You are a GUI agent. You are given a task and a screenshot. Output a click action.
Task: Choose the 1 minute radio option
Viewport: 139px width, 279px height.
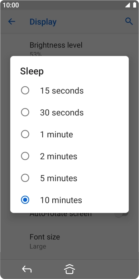[x=25, y=134]
